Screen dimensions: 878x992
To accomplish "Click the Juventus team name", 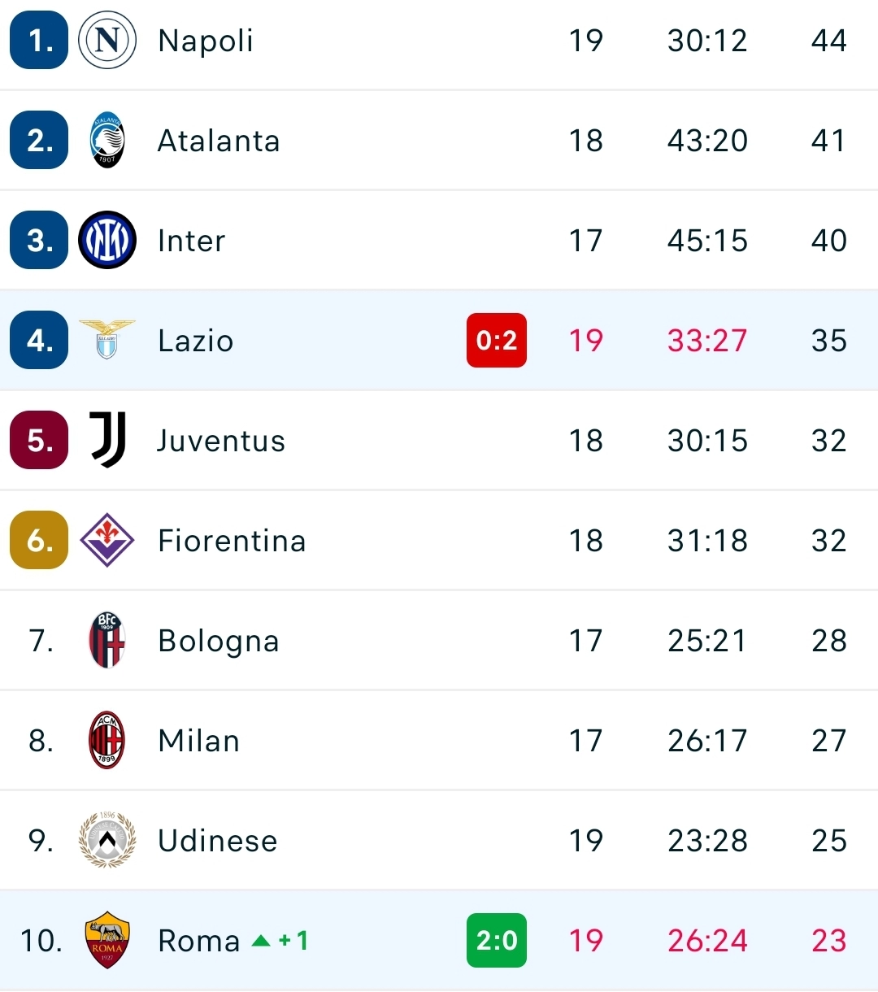I will click(220, 441).
